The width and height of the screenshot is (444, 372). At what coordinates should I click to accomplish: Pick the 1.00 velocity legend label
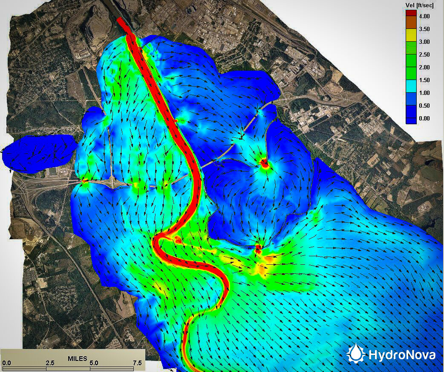(x=424, y=93)
